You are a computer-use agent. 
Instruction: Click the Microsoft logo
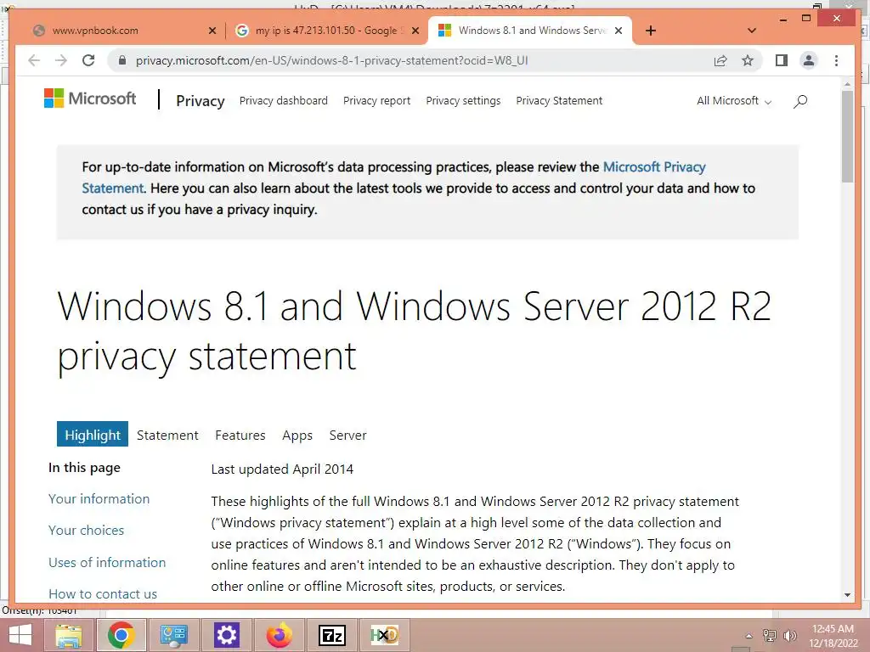tap(90, 98)
